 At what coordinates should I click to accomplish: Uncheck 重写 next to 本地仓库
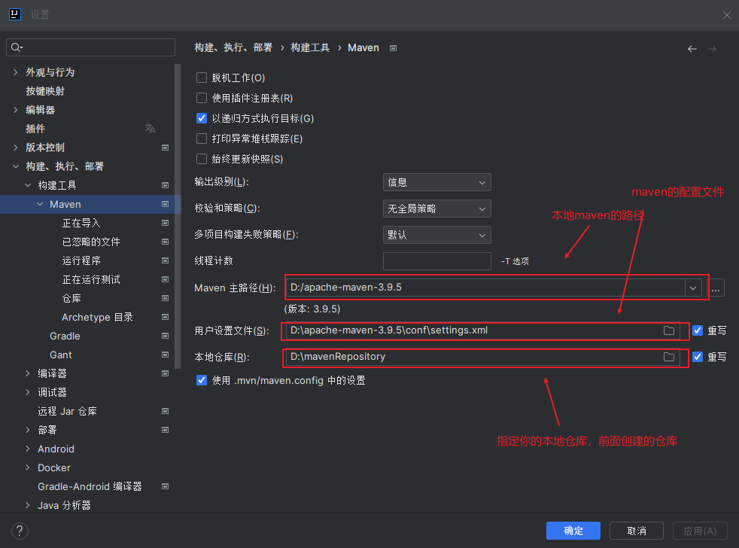[697, 356]
